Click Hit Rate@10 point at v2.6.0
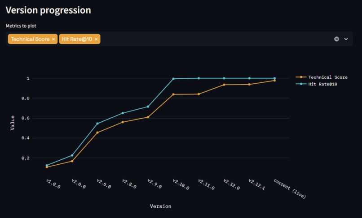 pyautogui.click(x=97, y=124)
